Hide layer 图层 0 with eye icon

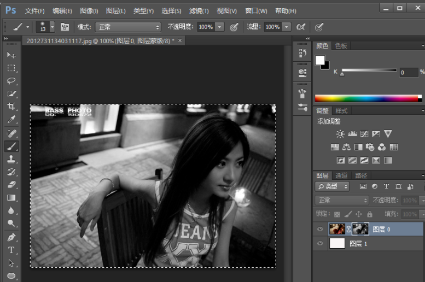click(x=321, y=229)
